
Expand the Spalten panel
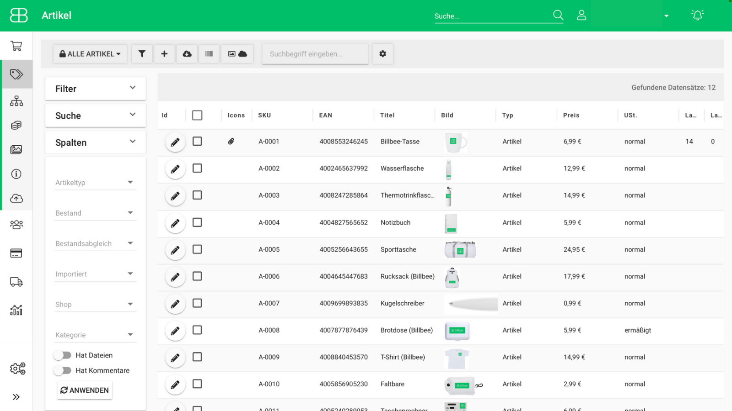click(96, 142)
